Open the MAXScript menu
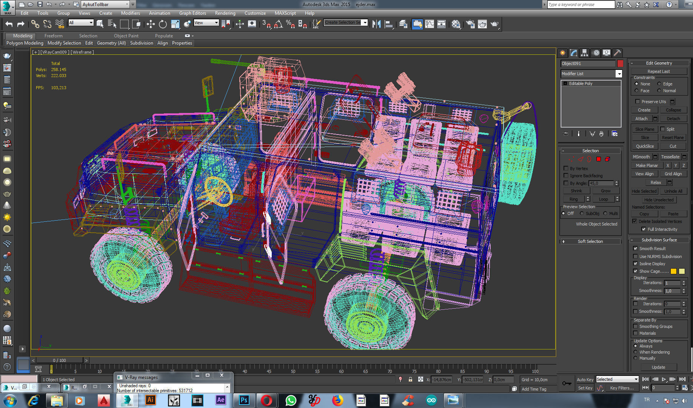The image size is (693, 408). coord(285,13)
